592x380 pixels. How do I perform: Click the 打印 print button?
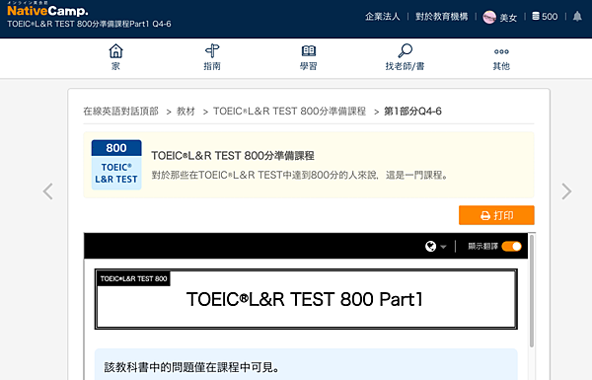496,215
